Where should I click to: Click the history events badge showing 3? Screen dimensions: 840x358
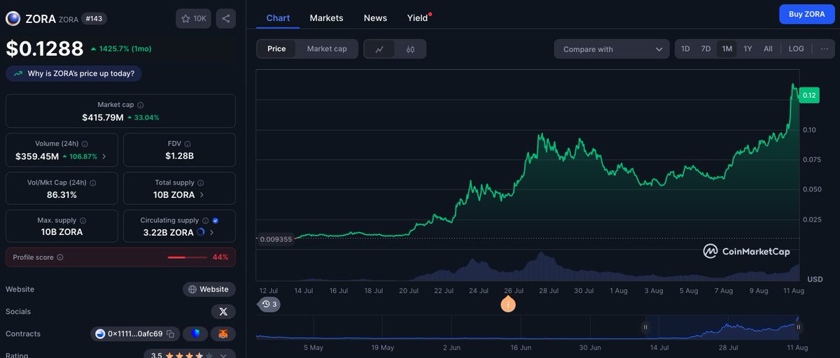[x=269, y=304]
